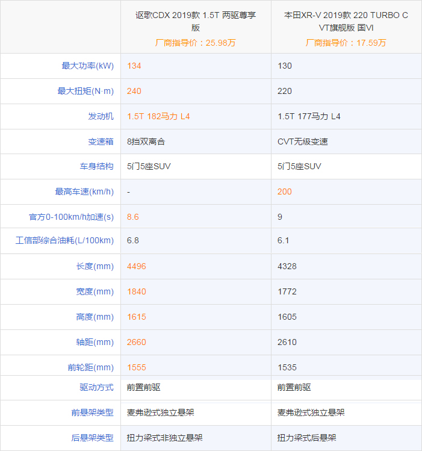Select the fuel consumption value 6.8
The image size is (422, 451).
[x=133, y=240]
